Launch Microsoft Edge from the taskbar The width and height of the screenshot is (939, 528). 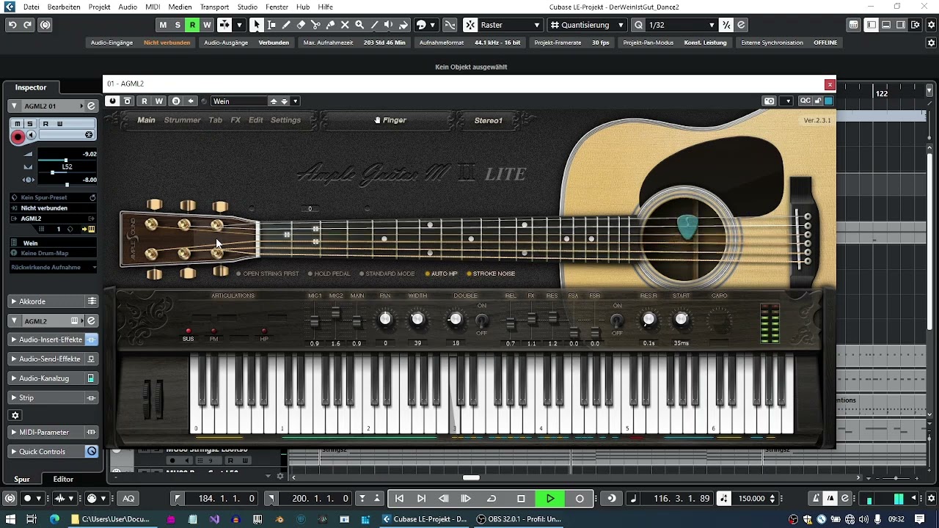coord(54,519)
